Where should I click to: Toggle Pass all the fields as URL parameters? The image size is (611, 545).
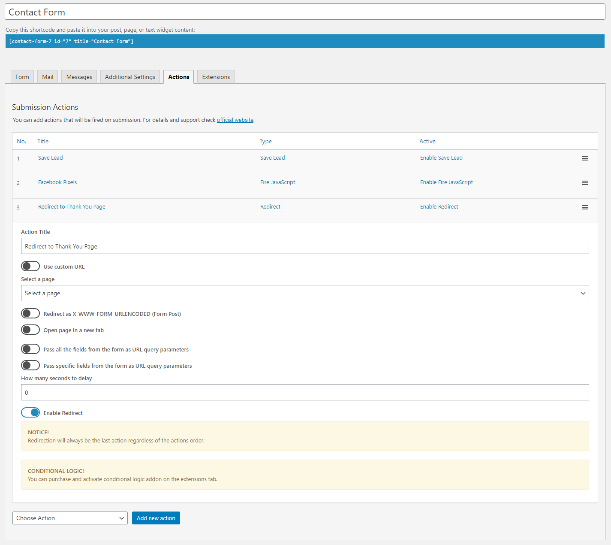click(30, 349)
